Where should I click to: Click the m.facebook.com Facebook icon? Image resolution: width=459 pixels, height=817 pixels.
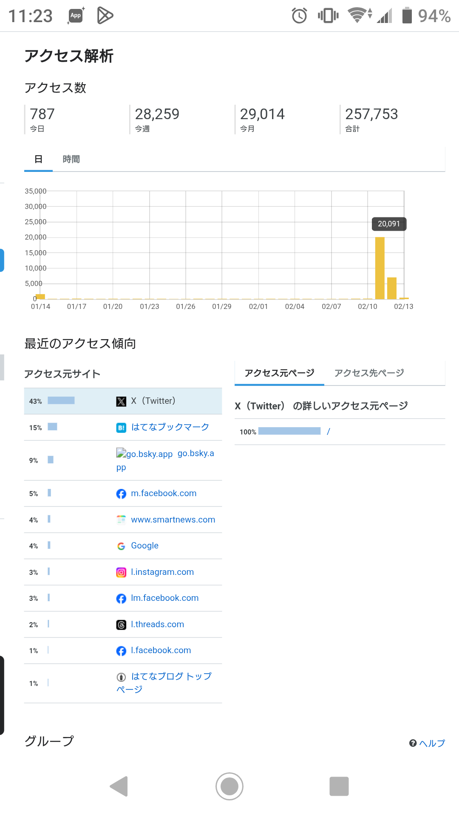pyautogui.click(x=121, y=494)
